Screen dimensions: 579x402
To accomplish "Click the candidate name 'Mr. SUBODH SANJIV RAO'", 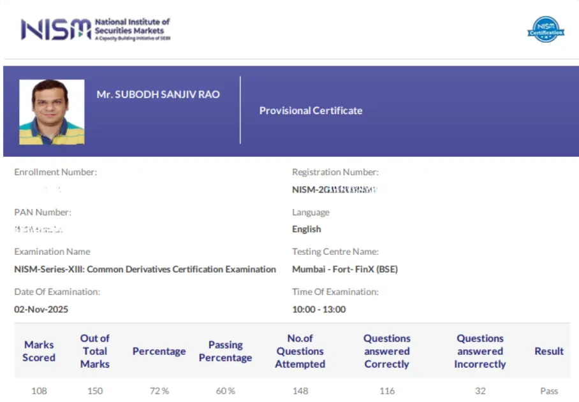I will coord(158,94).
